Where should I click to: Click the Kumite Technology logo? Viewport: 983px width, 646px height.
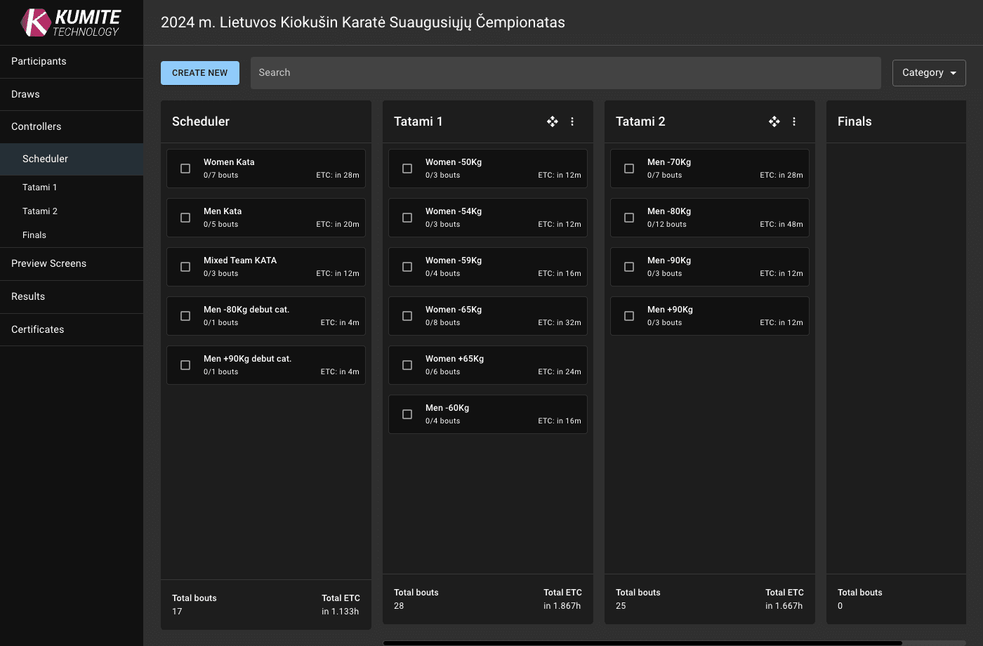(x=70, y=22)
